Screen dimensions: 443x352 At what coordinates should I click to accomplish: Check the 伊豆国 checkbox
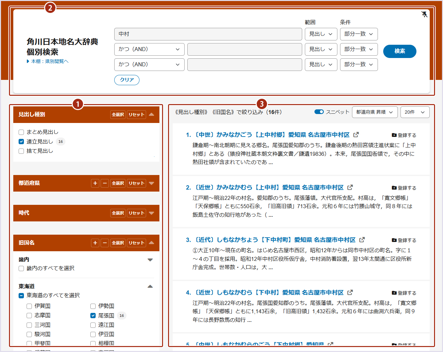[x=93, y=334]
